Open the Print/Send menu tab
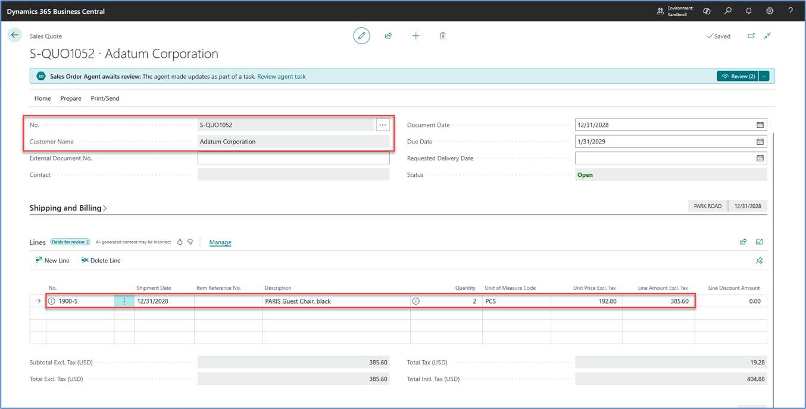Image resolution: width=806 pixels, height=409 pixels. [x=105, y=98]
